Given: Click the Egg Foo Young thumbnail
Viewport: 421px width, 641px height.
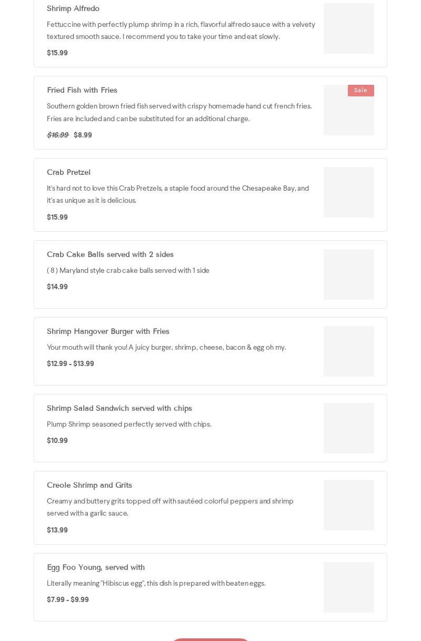Looking at the screenshot, I should pos(349,587).
